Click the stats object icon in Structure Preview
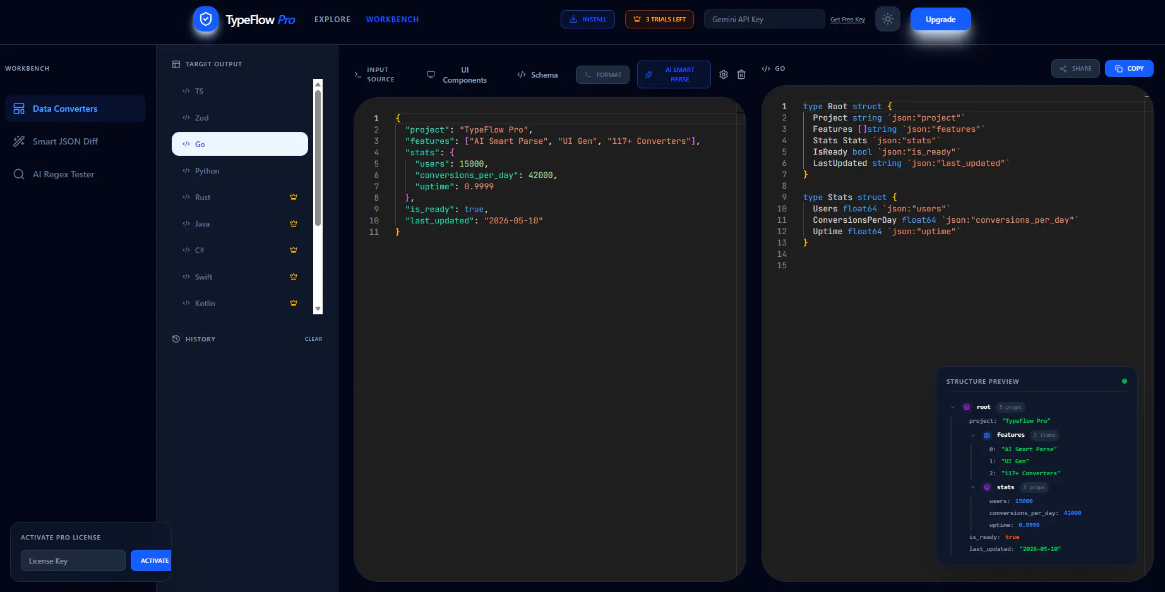The height and width of the screenshot is (592, 1165). tap(987, 487)
